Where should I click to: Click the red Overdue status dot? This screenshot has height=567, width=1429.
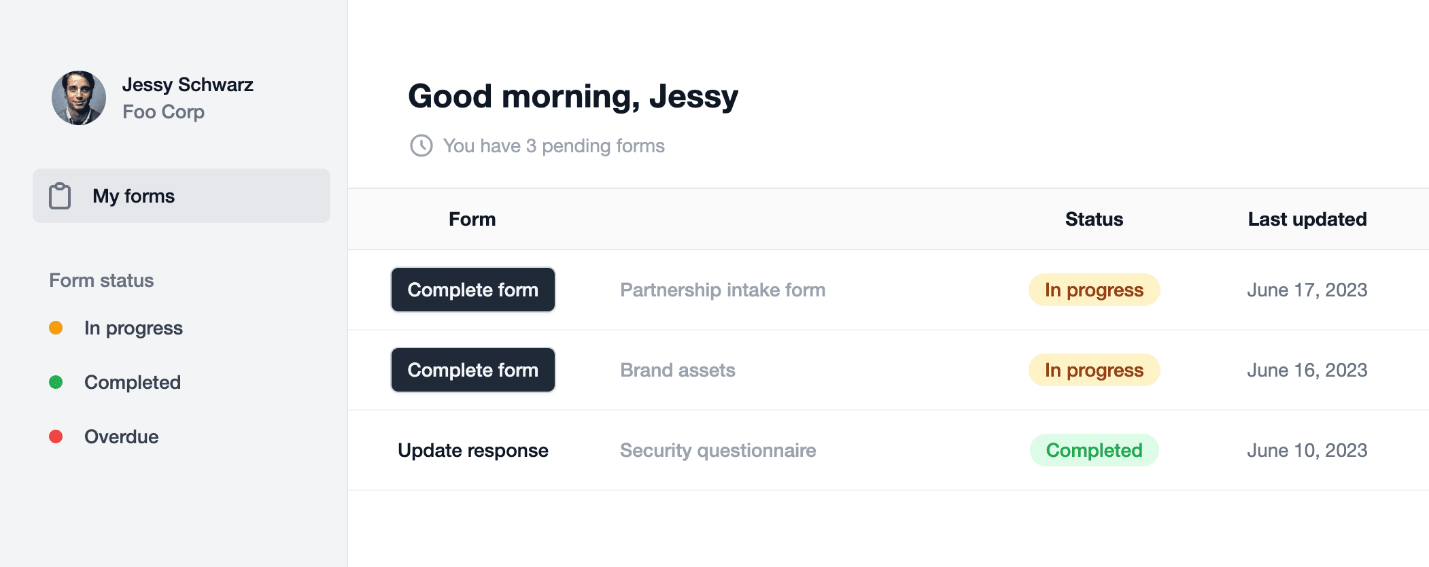click(56, 436)
